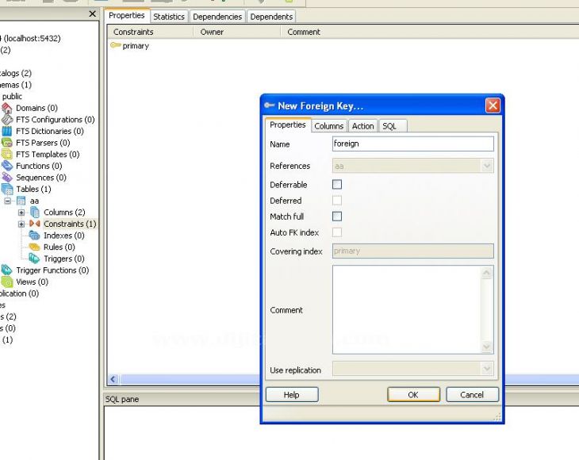The height and width of the screenshot is (460, 579).
Task: Click the Views icon in the tree
Action: point(7,282)
